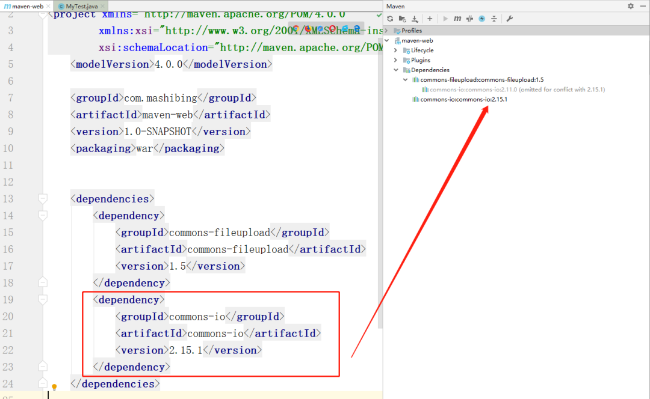Collapse all nodes in Maven tree
The width and height of the screenshot is (650, 399).
coord(494,19)
